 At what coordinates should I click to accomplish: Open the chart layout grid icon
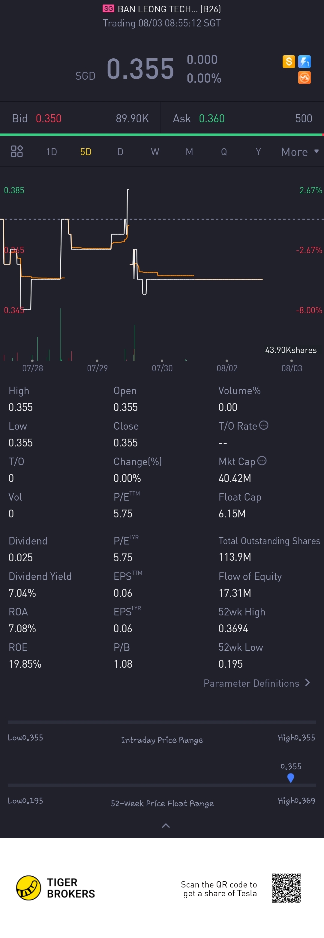tap(17, 151)
